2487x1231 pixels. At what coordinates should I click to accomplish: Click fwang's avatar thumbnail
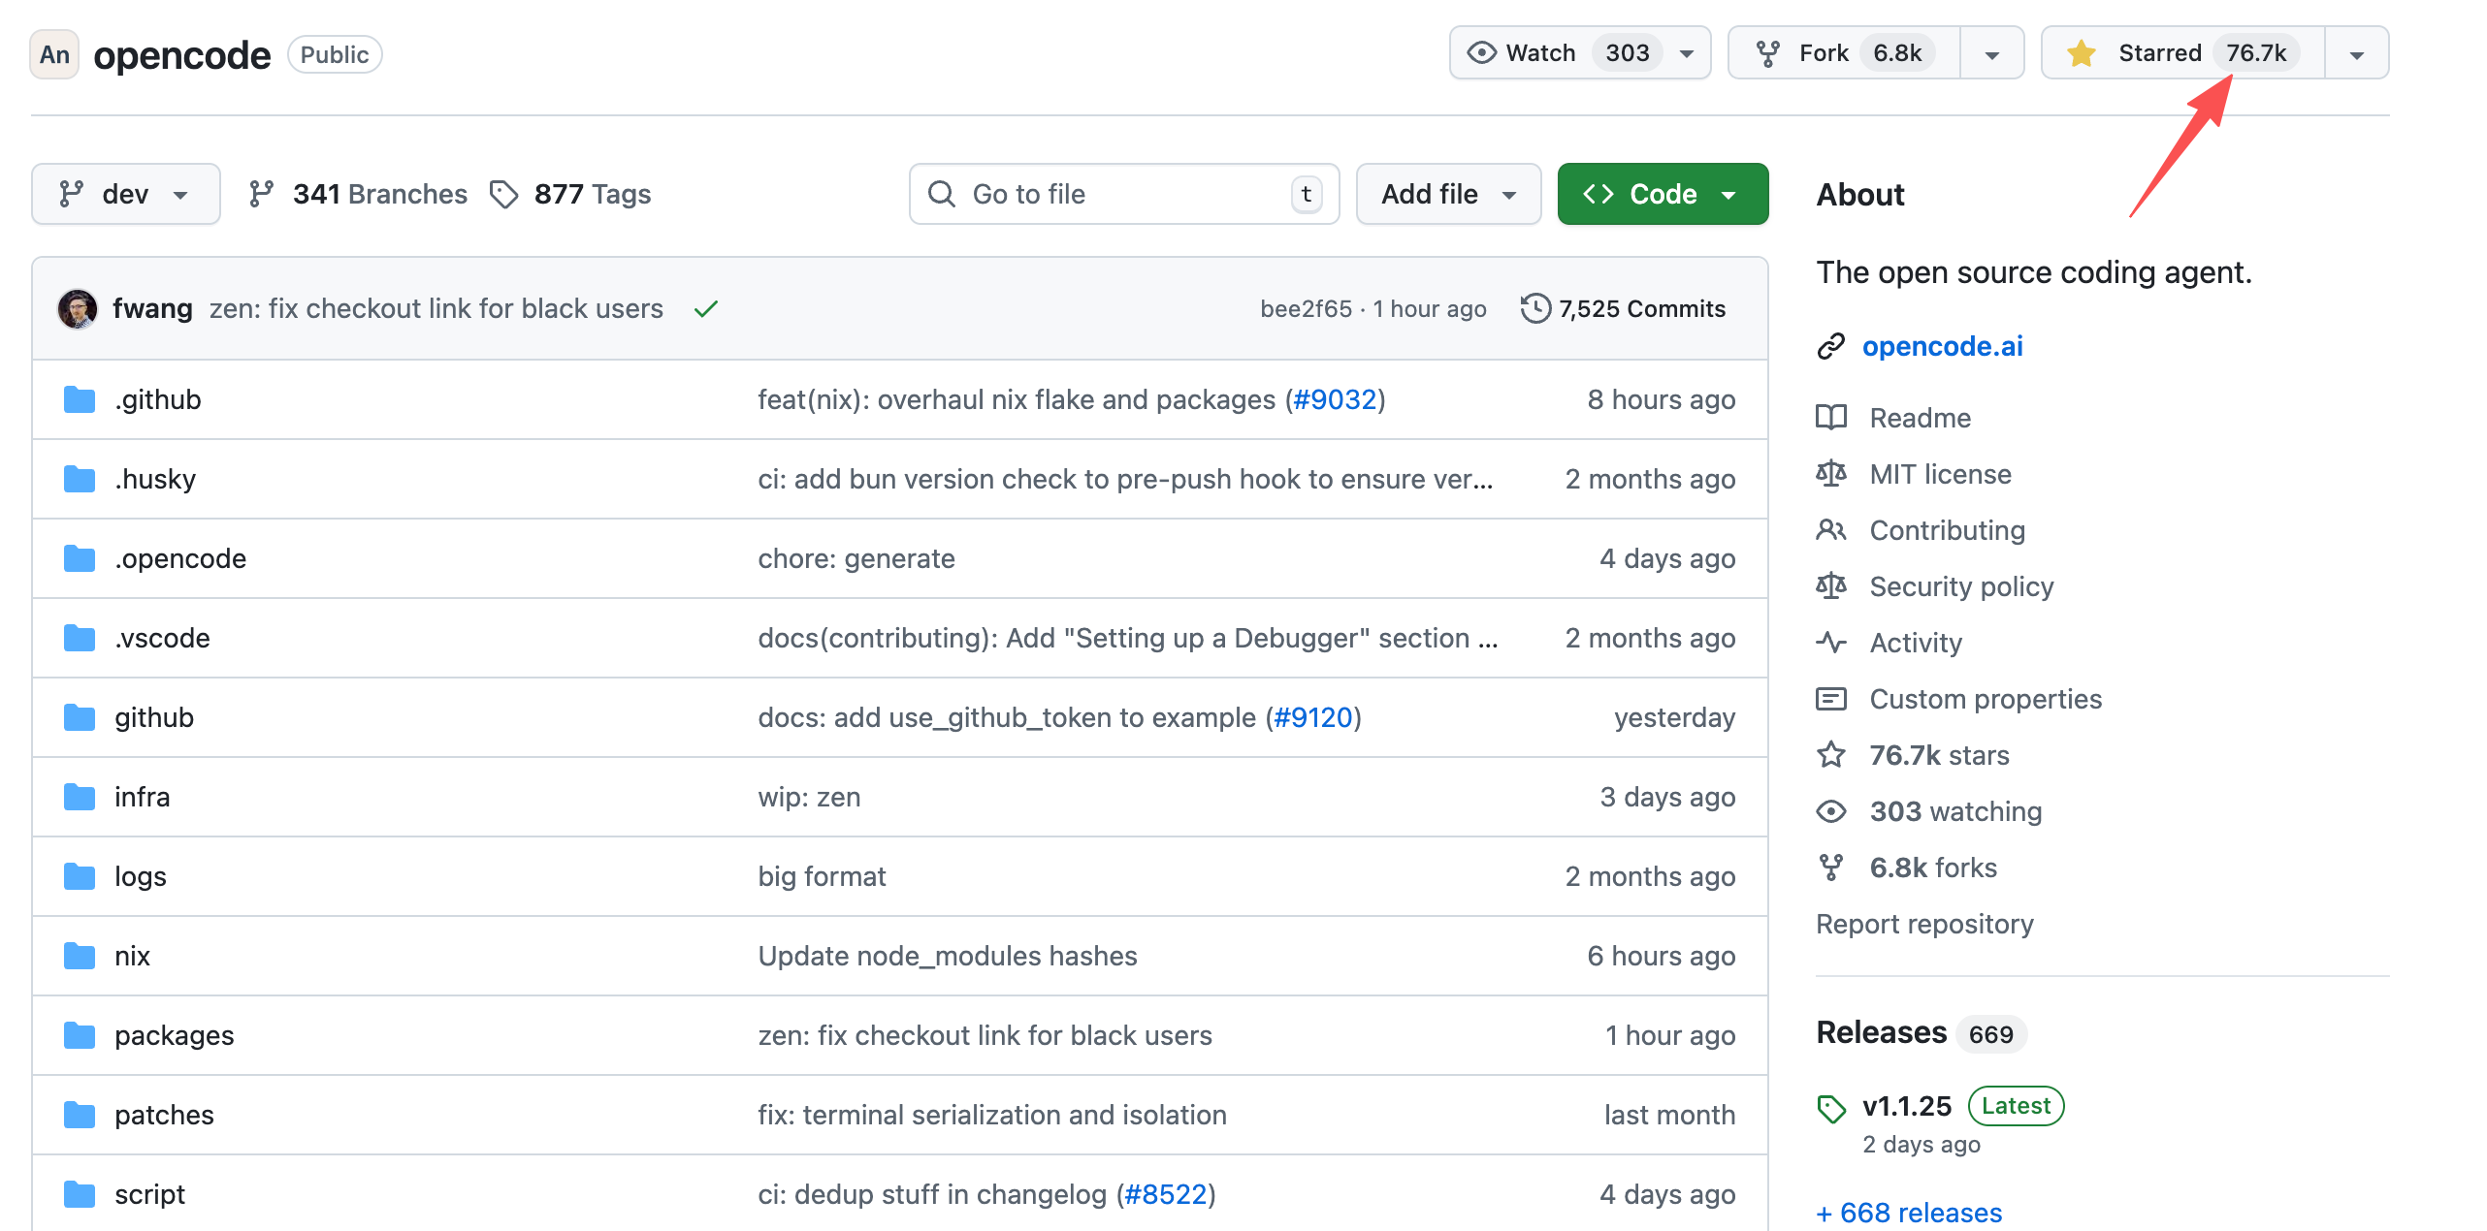(x=78, y=308)
